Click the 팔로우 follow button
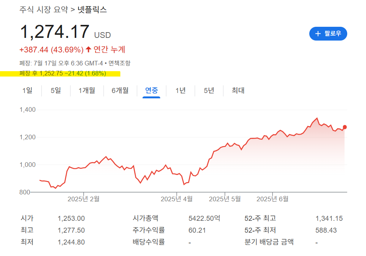Screen dimensions: 366x256 pos(328,34)
